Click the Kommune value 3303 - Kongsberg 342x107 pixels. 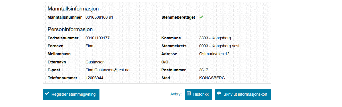[215, 38]
